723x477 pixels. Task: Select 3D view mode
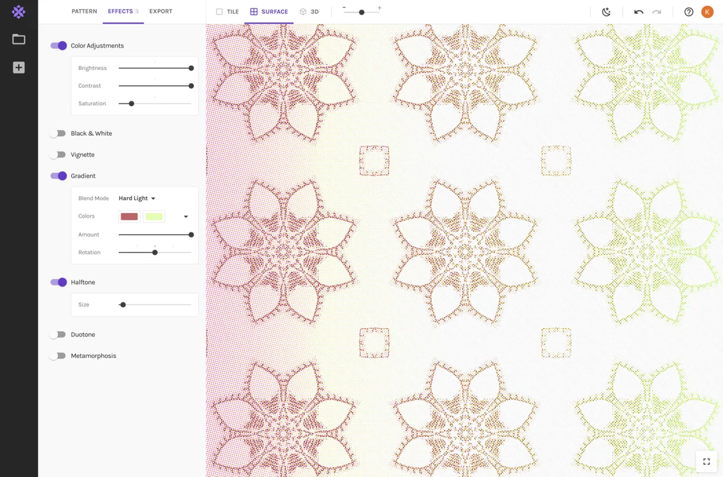click(310, 11)
